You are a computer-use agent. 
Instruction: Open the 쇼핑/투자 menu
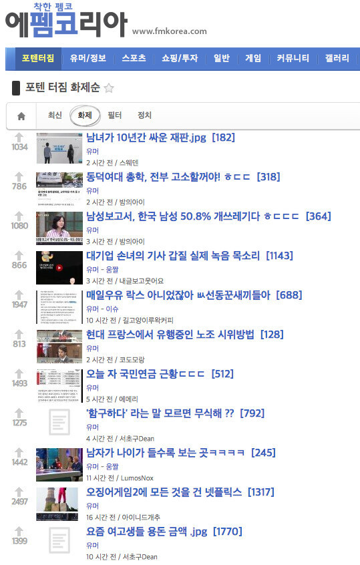coord(180,58)
